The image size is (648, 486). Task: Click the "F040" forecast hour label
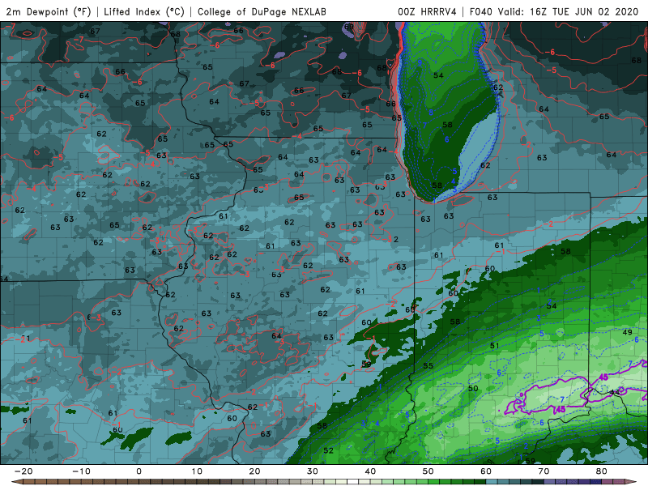(x=482, y=11)
